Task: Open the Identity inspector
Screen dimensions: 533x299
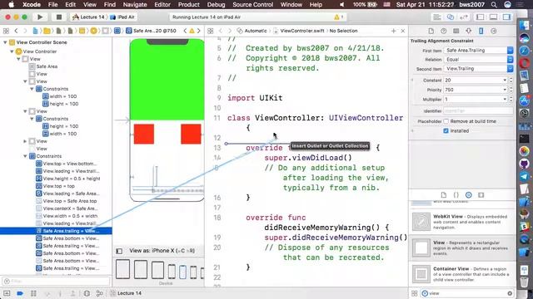Action: click(x=456, y=31)
